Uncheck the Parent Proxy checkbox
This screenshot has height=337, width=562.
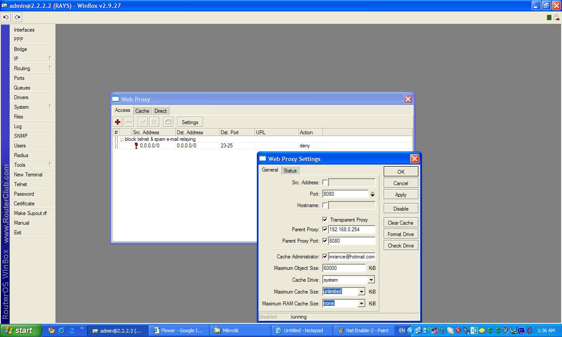tap(325, 229)
